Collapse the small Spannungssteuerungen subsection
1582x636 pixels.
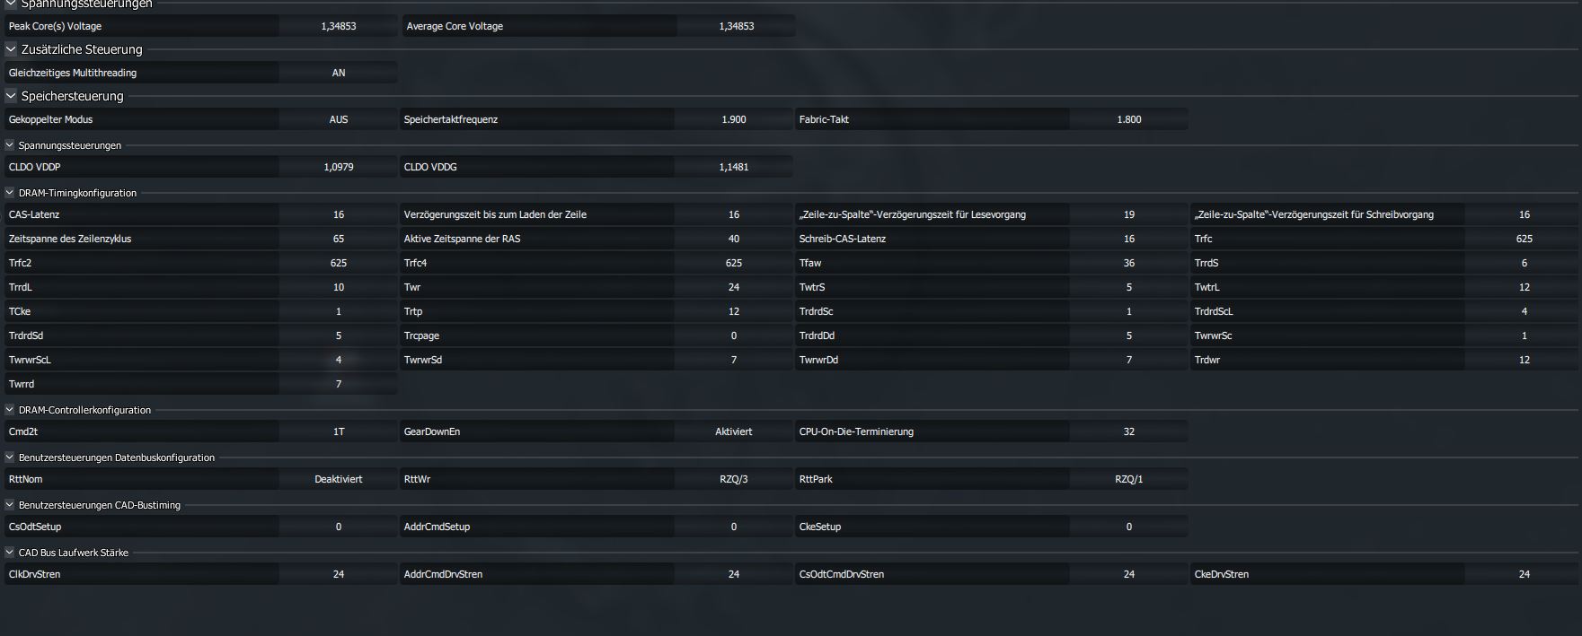(x=10, y=145)
